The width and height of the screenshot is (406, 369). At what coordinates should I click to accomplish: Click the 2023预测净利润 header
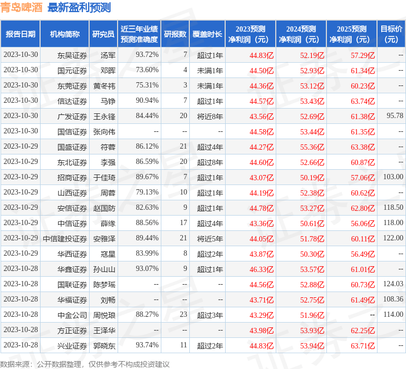(x=250, y=34)
